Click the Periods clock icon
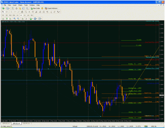Viewport: 165px width, 128px height. click(x=35, y=19)
